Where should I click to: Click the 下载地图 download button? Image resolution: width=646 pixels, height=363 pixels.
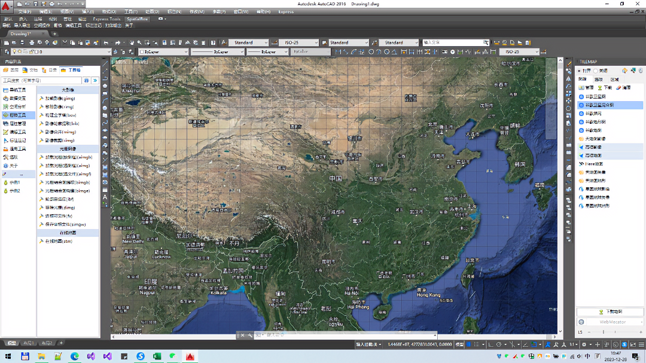pos(610,312)
